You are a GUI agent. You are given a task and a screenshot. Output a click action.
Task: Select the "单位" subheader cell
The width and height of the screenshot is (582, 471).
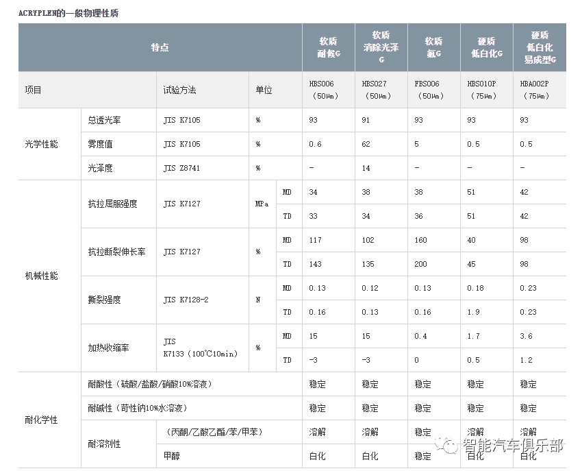coord(275,90)
